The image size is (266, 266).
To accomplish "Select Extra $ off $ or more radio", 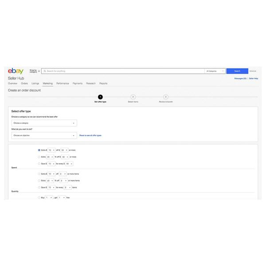I will click(x=39, y=150).
